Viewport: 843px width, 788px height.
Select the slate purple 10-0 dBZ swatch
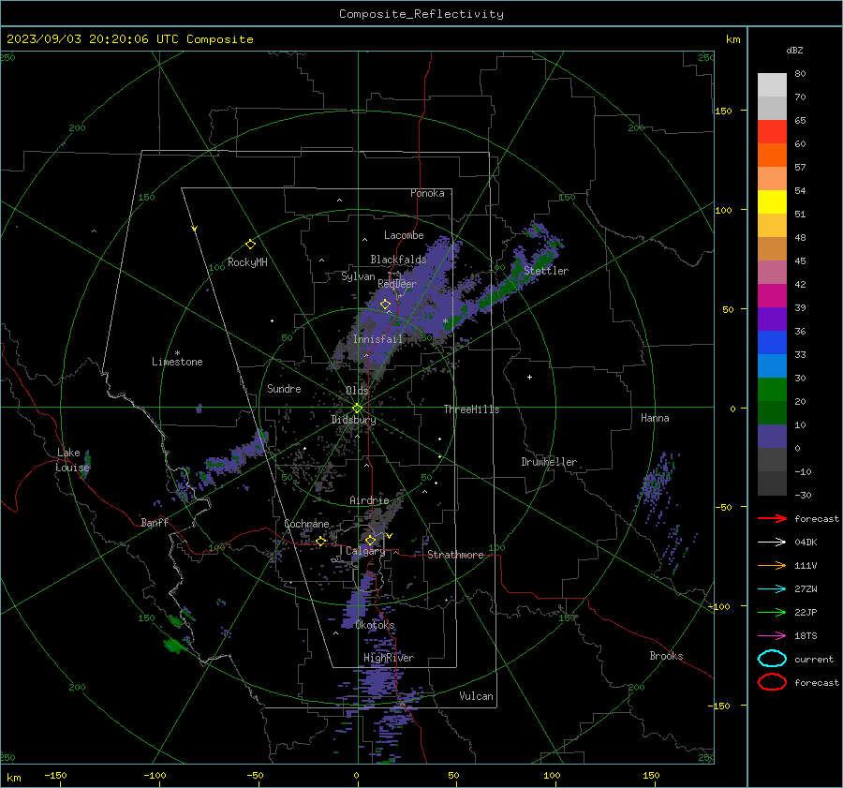pyautogui.click(x=772, y=436)
